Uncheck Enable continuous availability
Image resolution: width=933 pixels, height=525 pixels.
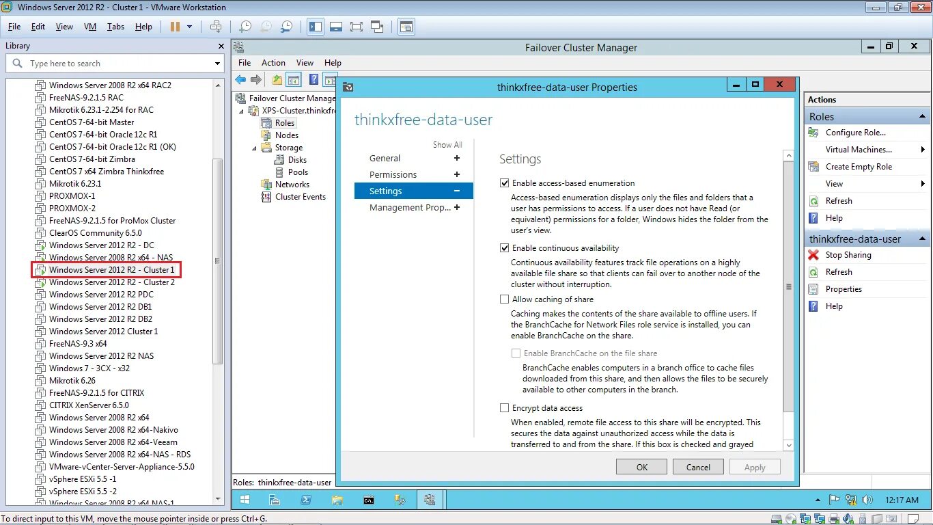[505, 248]
